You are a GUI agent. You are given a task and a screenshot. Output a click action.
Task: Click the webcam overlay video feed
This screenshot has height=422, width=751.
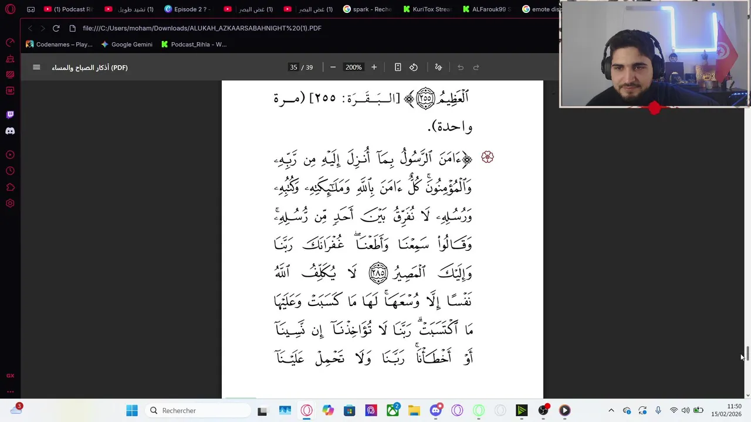[x=654, y=55]
